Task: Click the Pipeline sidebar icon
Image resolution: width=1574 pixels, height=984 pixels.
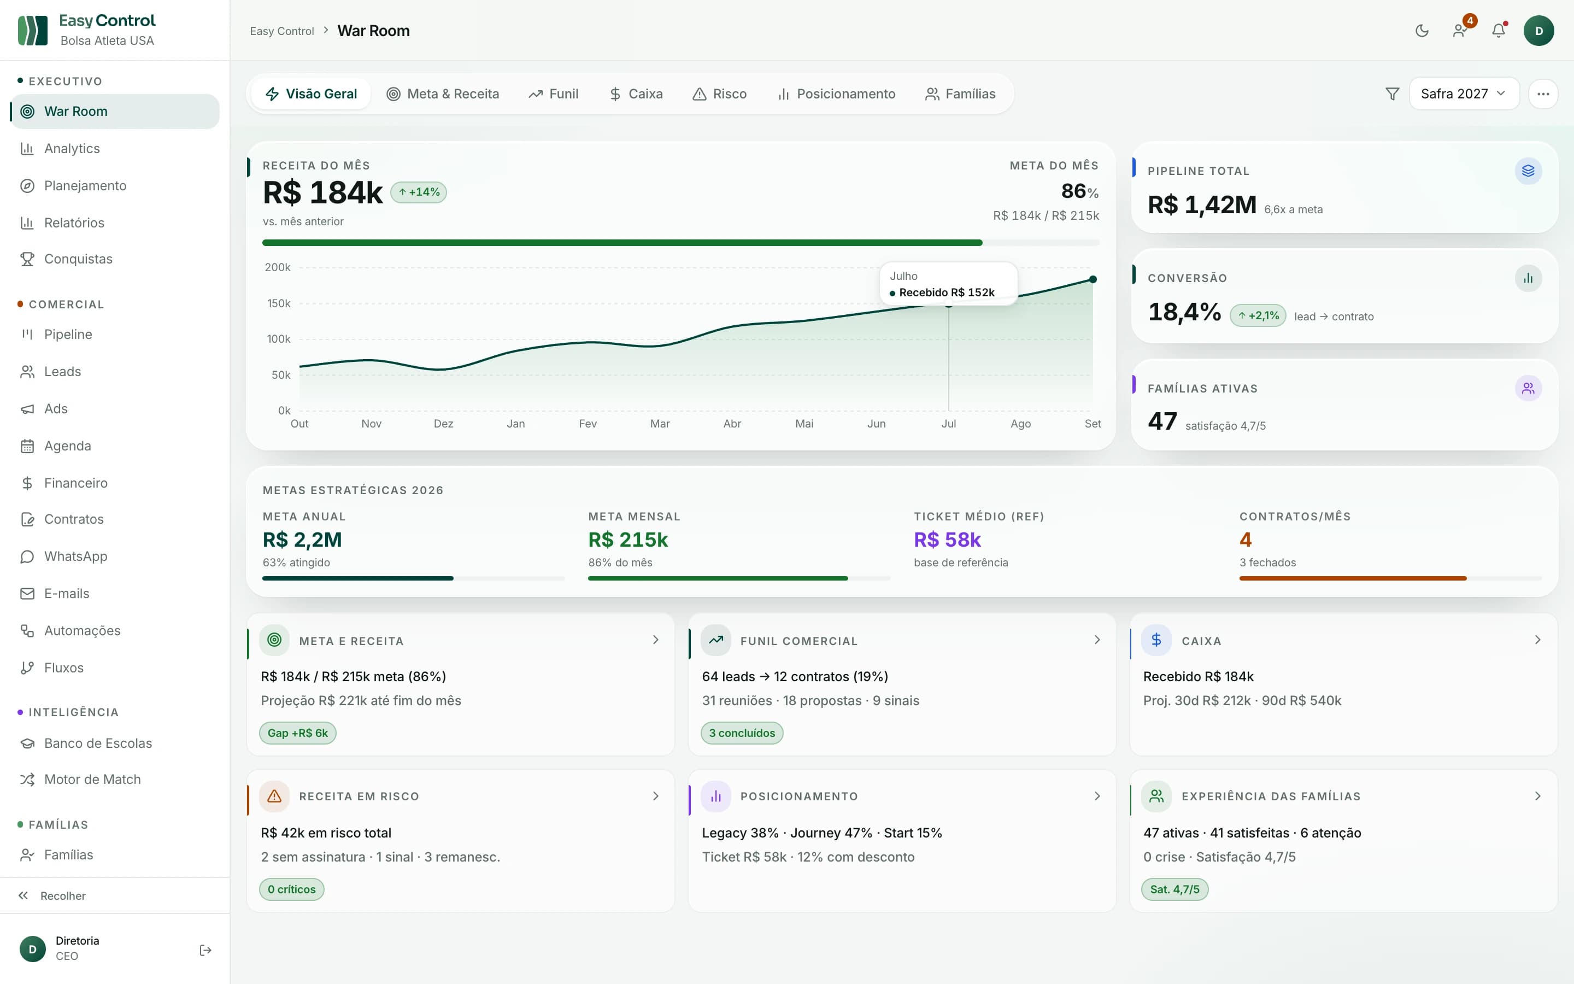Action: click(x=27, y=335)
